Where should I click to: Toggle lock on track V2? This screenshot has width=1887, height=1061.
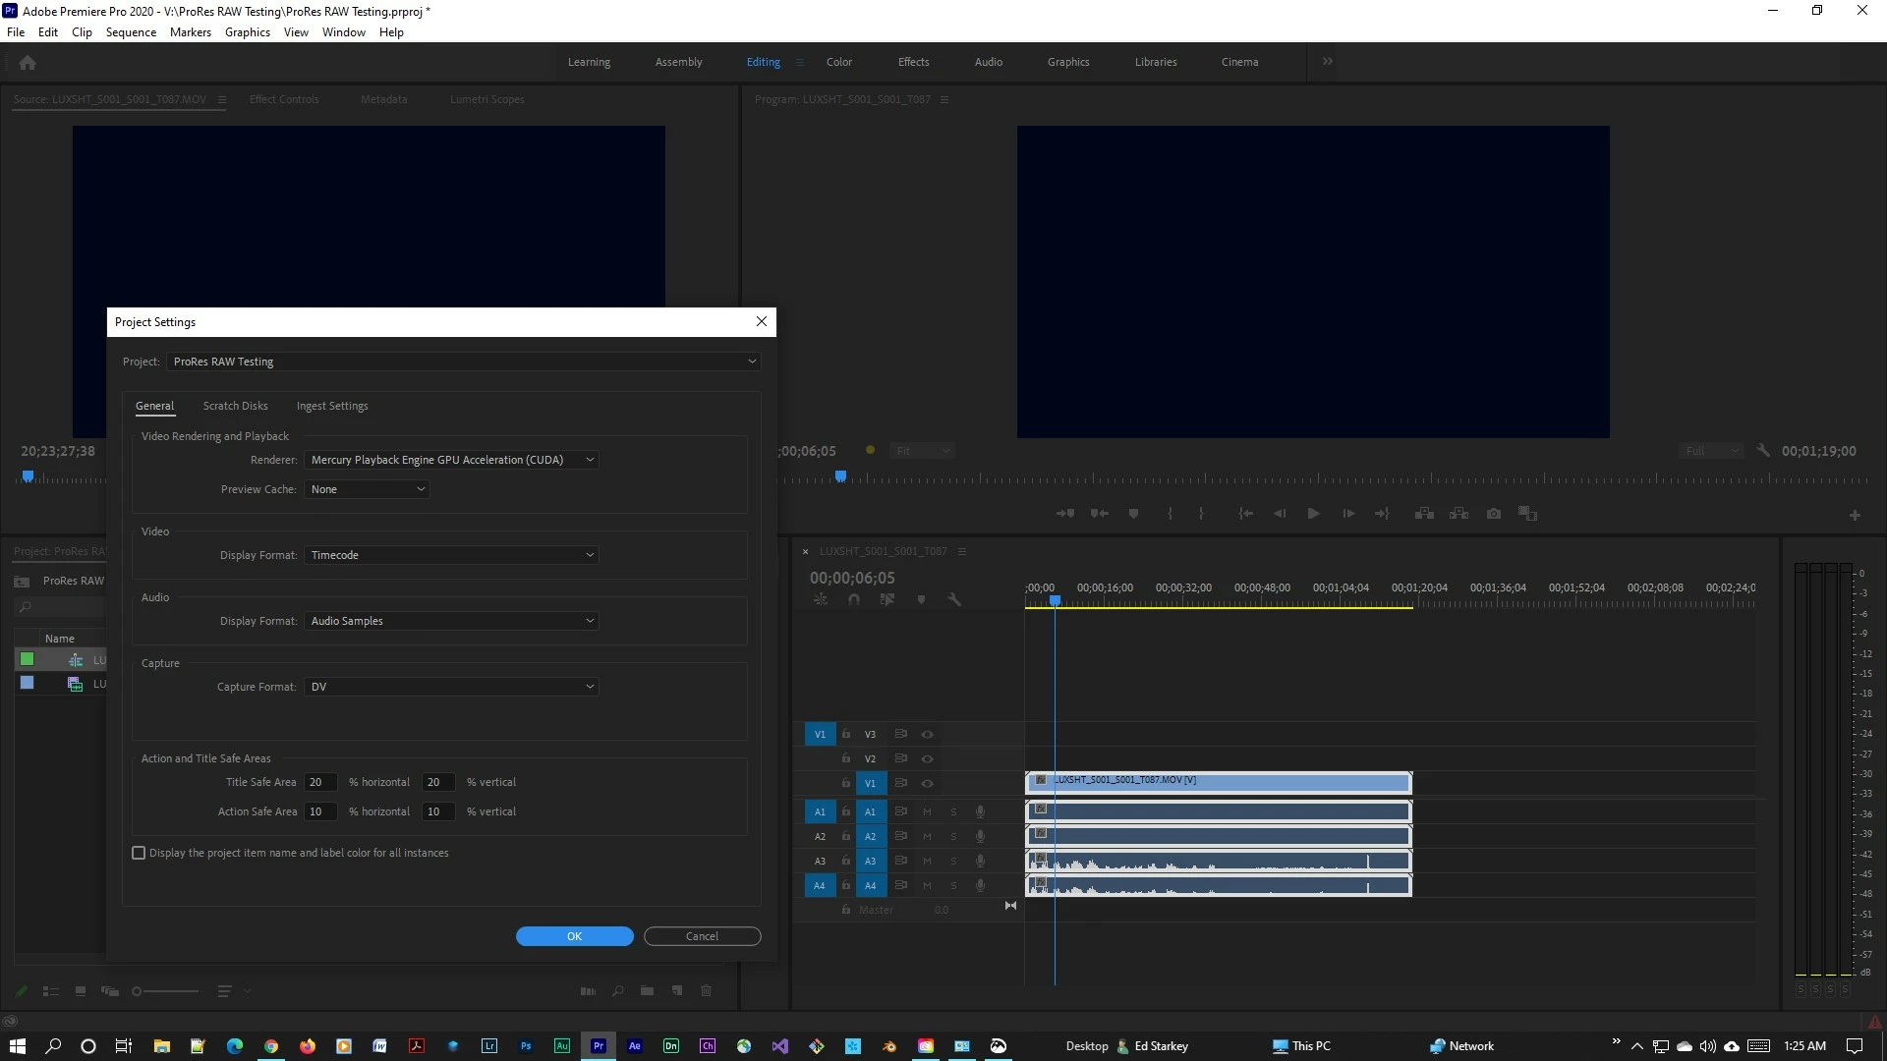point(845,758)
